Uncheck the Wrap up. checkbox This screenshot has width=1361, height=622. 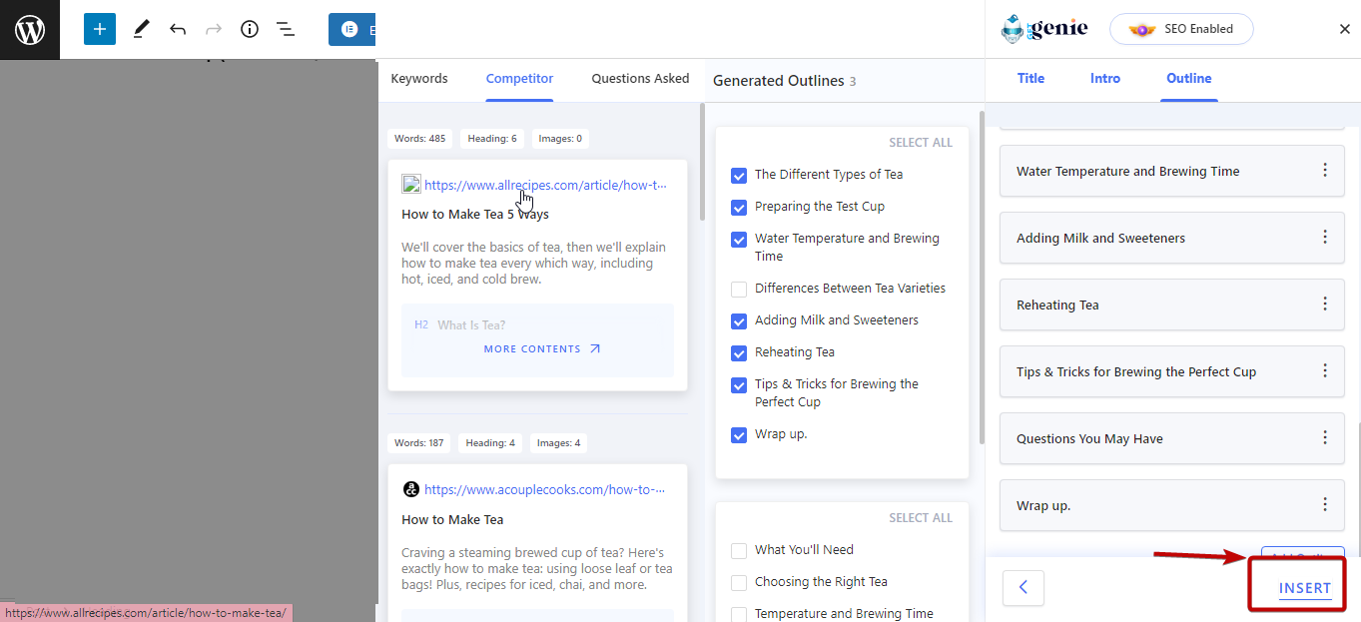tap(739, 435)
